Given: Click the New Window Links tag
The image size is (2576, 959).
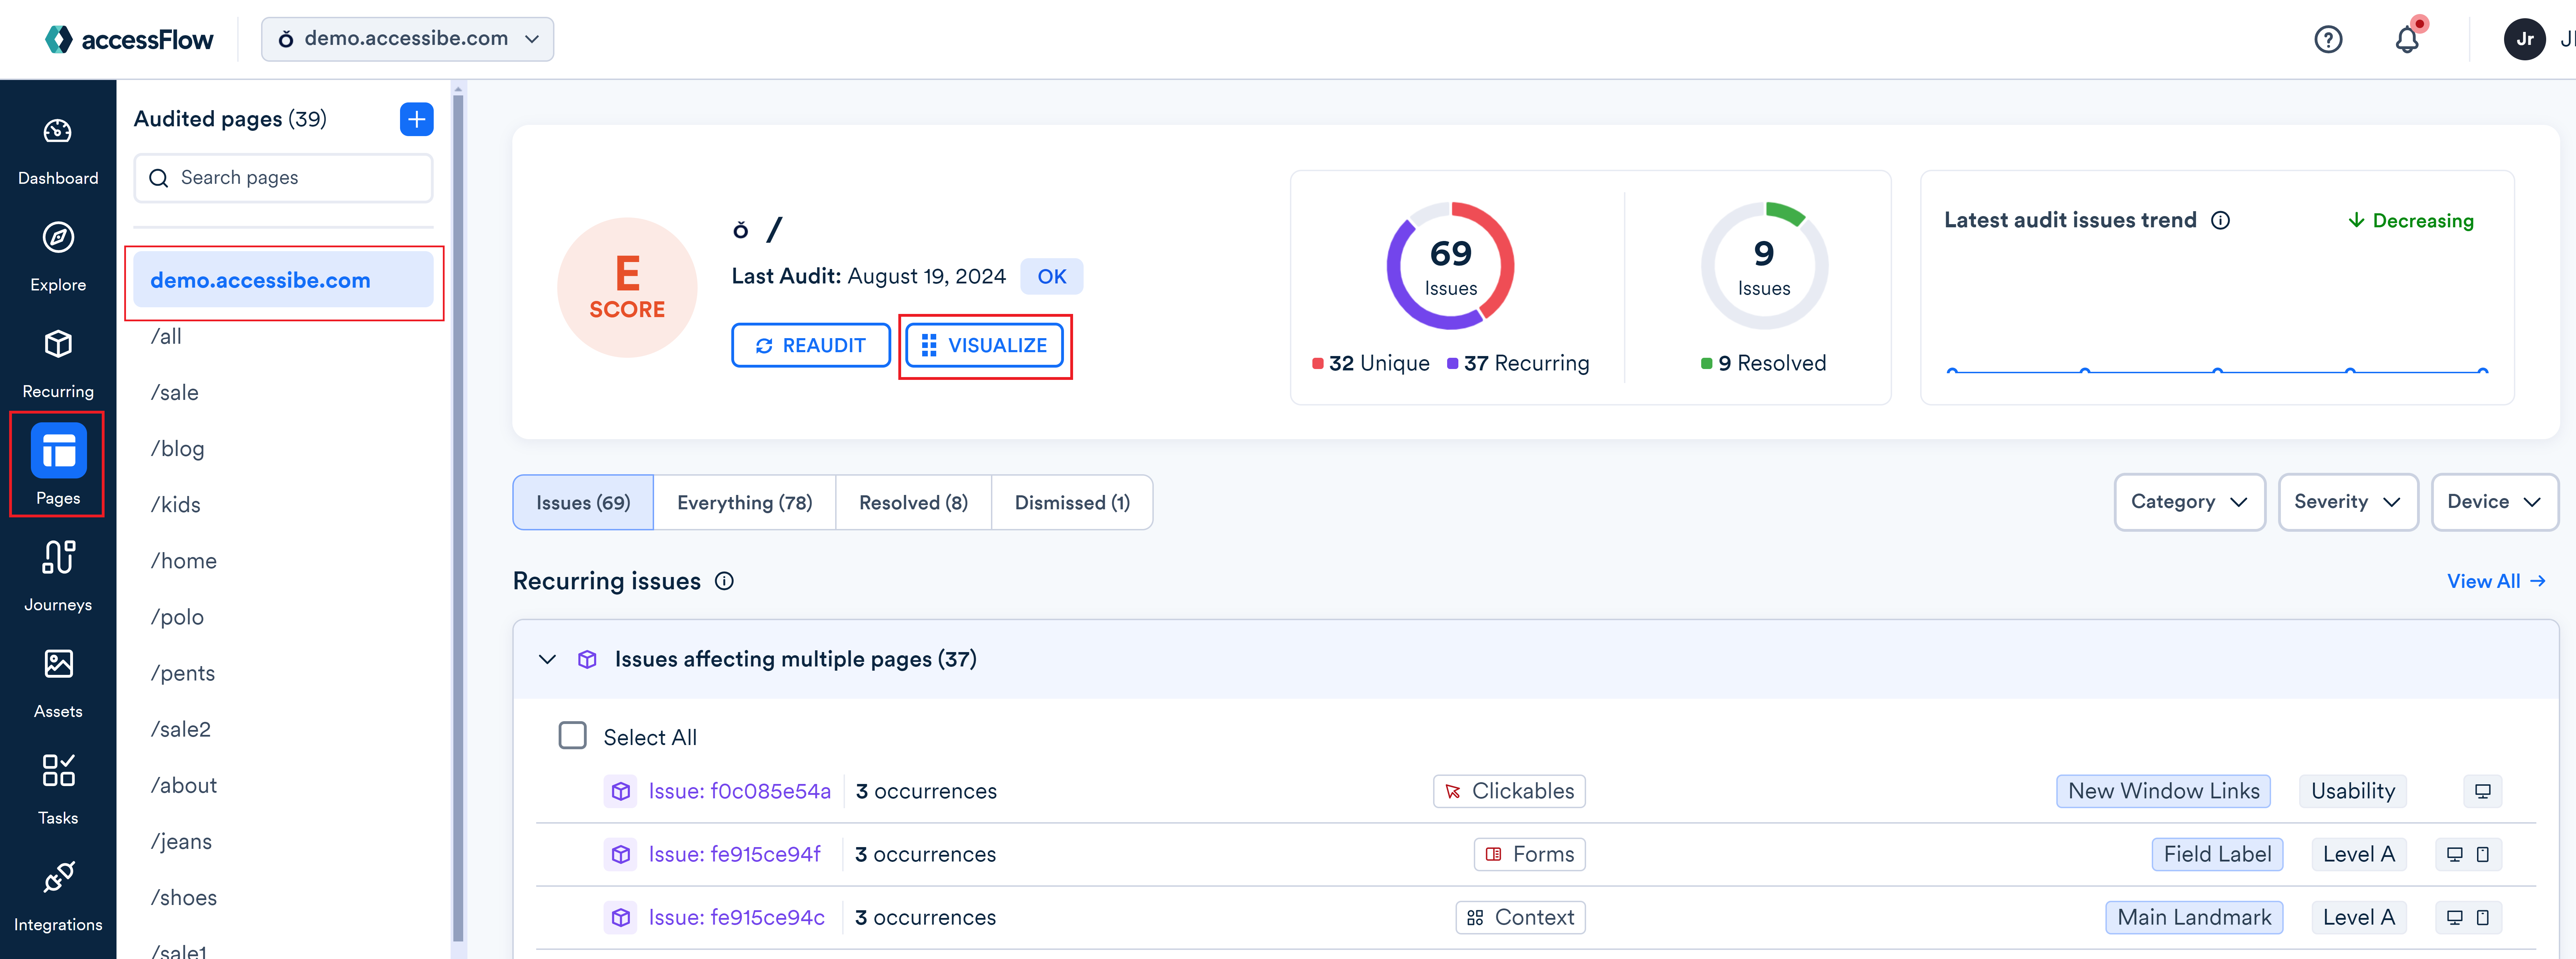Looking at the screenshot, I should point(2163,791).
